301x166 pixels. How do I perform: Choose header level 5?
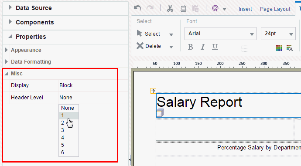[68, 145]
